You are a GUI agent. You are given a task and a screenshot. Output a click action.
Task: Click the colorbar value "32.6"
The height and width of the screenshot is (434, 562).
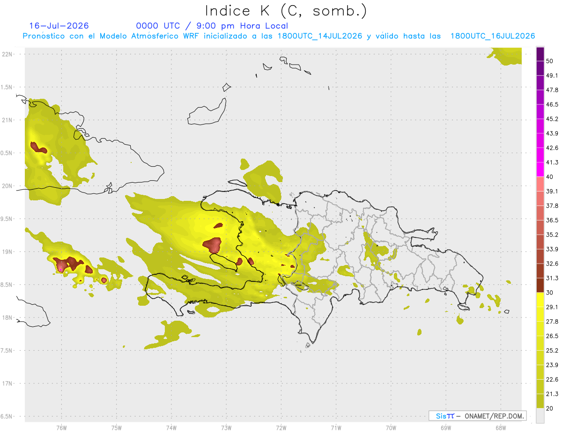tap(552, 264)
